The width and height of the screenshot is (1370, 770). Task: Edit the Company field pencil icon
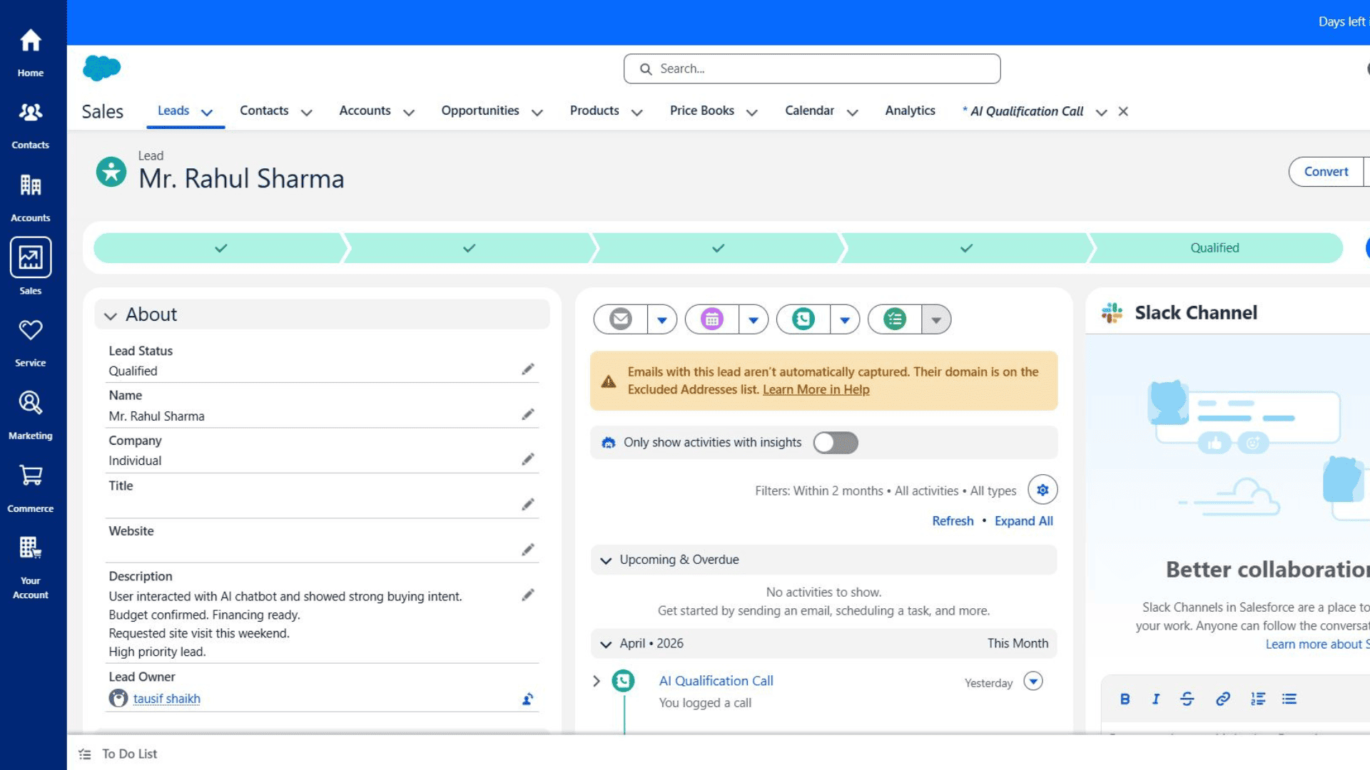[528, 460]
